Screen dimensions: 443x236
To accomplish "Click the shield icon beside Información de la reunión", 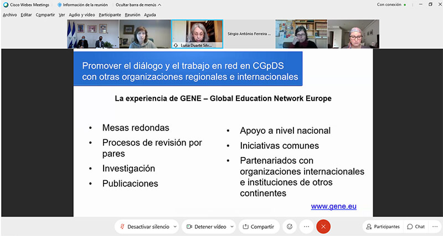I will 59,5.
